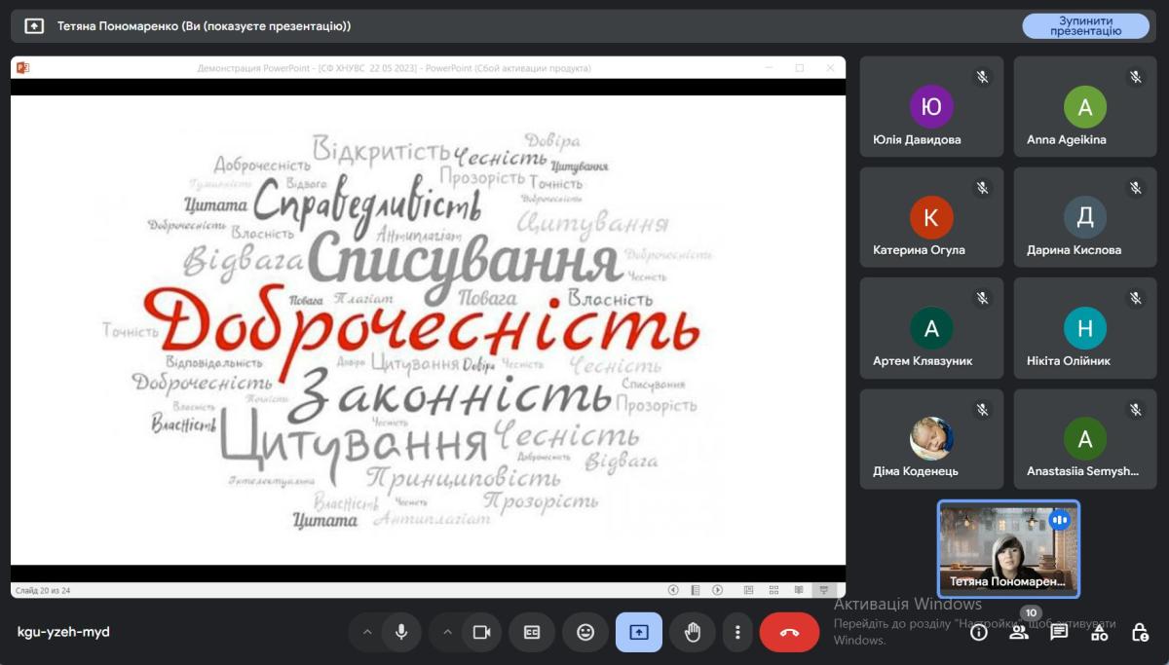Viewport: 1169px width, 665px height.
Task: Expand audio settings arrow beside microphone
Action: coord(367,632)
